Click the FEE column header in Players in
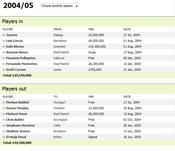The image size is (175, 151). tap(91, 29)
